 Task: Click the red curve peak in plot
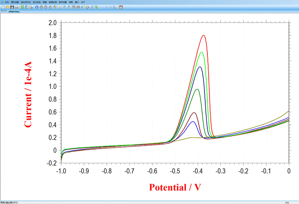click(204, 35)
